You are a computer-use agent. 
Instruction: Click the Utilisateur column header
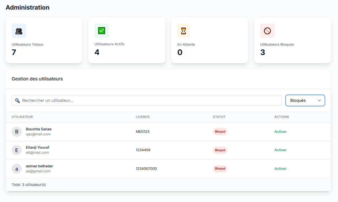[22, 117]
